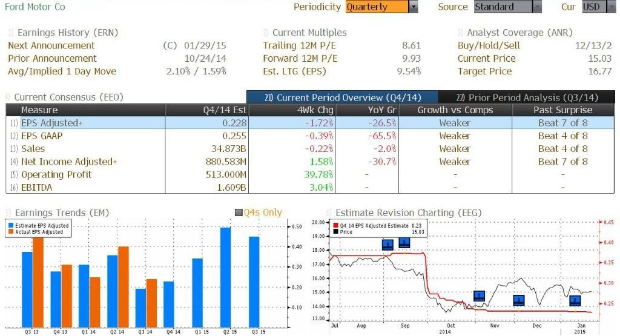Click the blue event marker near late November
Image resolution: width=620 pixels, height=336 pixels.
tap(518, 300)
